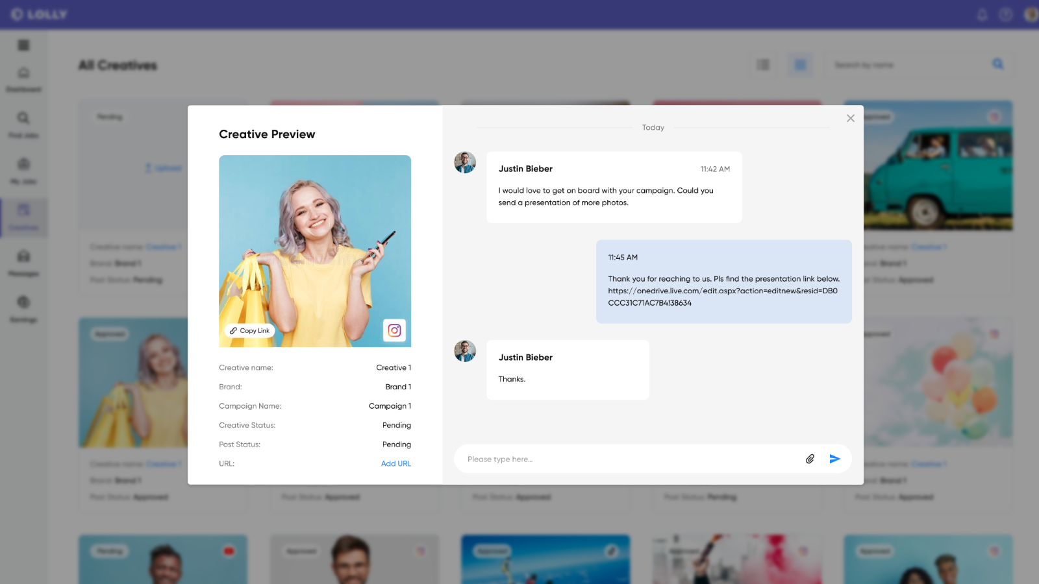
Task: Click the paperclip attachment icon
Action: pyautogui.click(x=810, y=459)
